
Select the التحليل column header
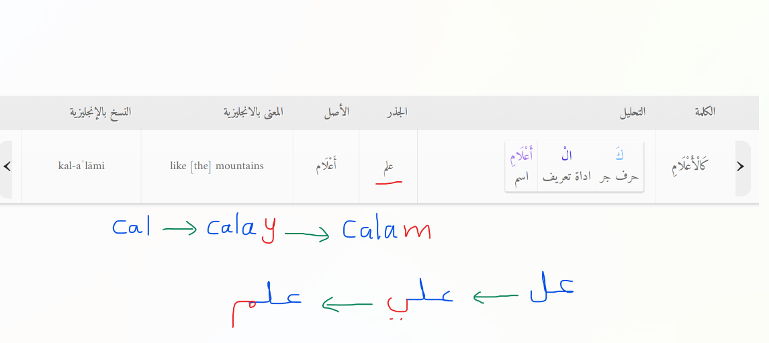(632, 112)
